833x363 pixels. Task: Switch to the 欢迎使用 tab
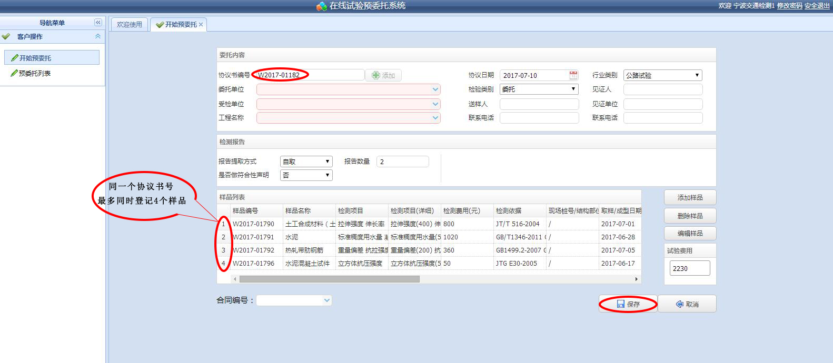pos(130,25)
